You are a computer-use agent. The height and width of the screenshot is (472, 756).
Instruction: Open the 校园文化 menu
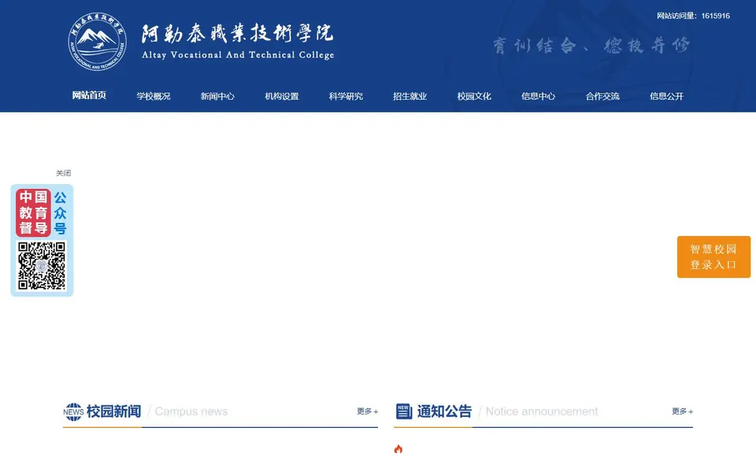[x=474, y=96]
